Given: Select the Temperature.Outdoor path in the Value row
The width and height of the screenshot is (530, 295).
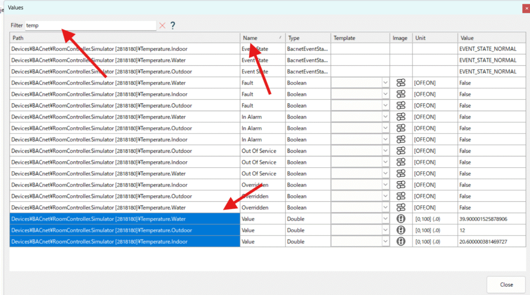Looking at the screenshot, I should pyautogui.click(x=125, y=230).
